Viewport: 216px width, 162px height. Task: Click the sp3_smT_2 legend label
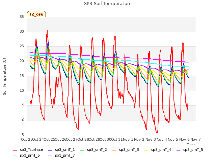coord(97,150)
